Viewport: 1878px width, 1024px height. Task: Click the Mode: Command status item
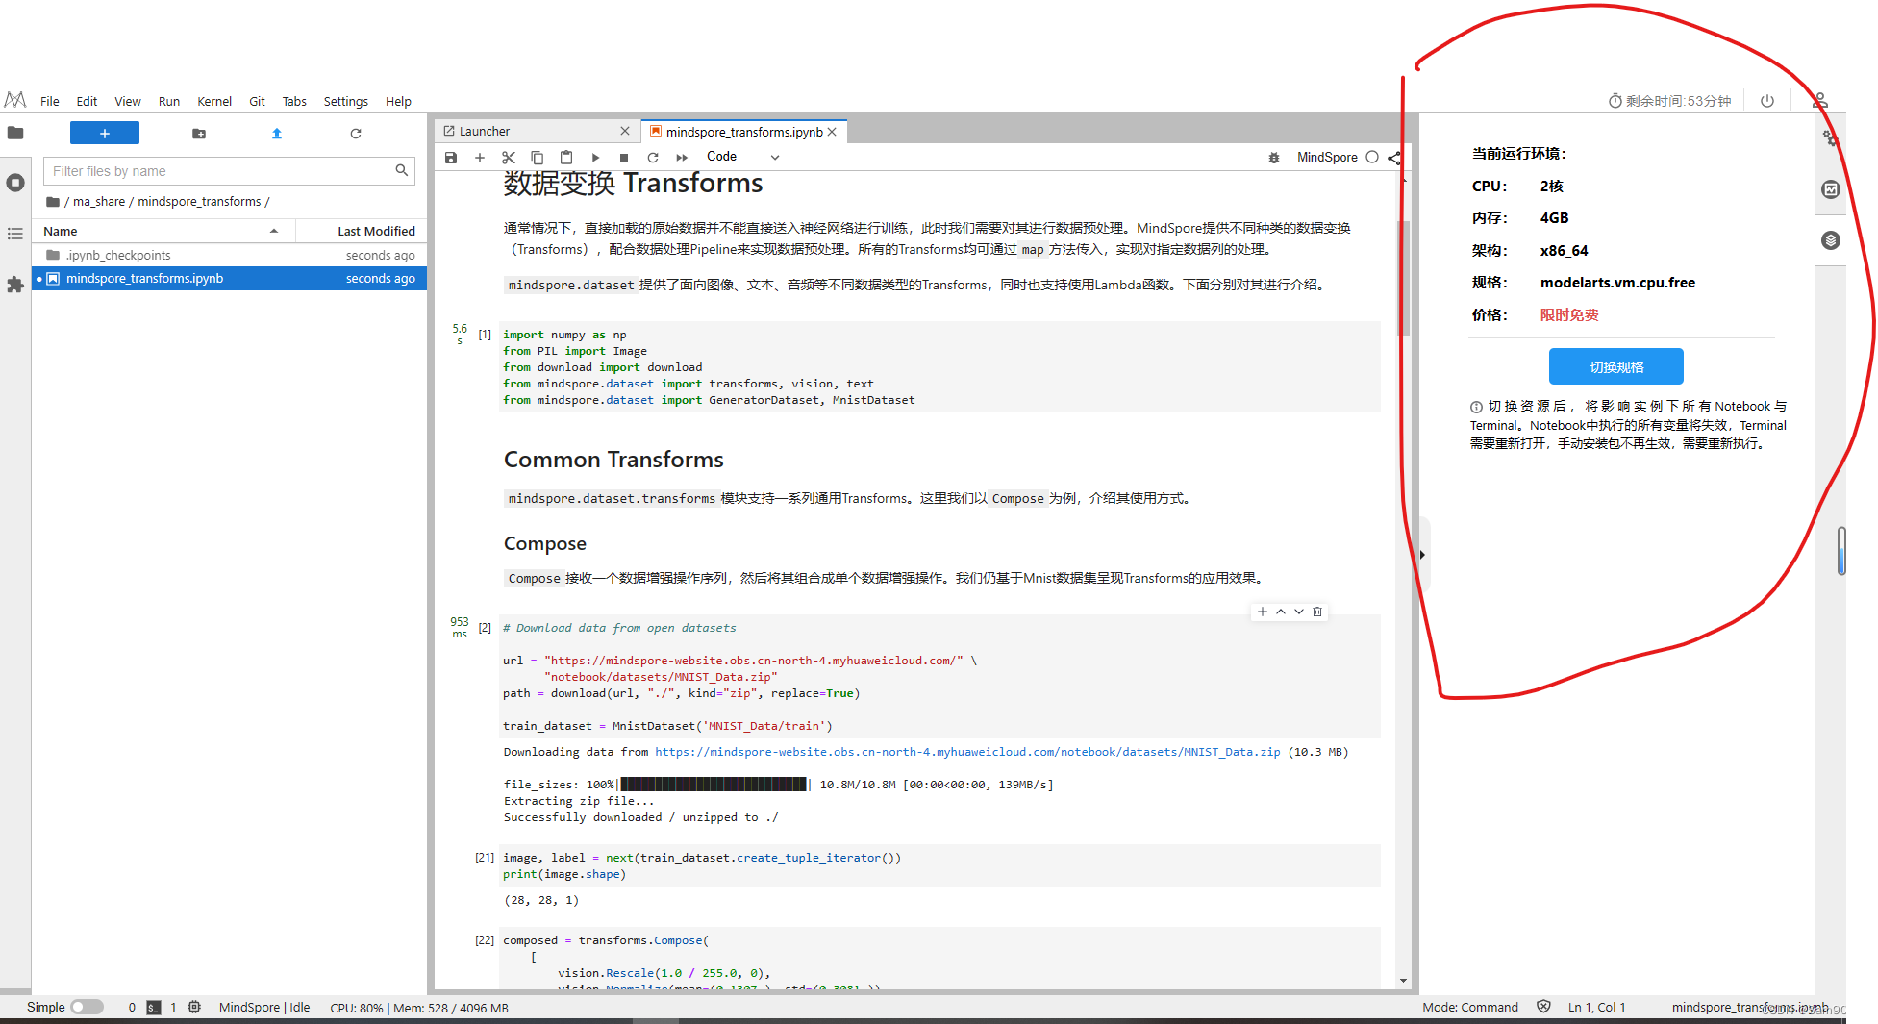(1470, 1008)
